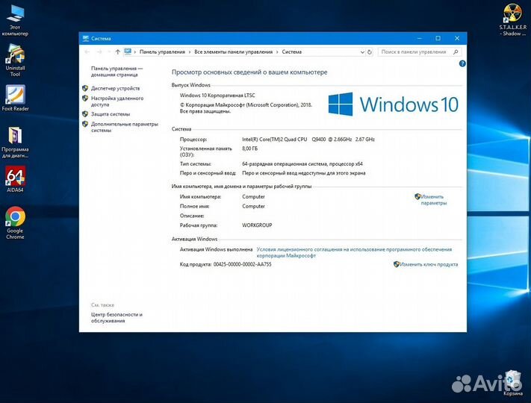Click the WORKGROUP value
Image resolution: width=531 pixels, height=403 pixels.
coord(257,225)
